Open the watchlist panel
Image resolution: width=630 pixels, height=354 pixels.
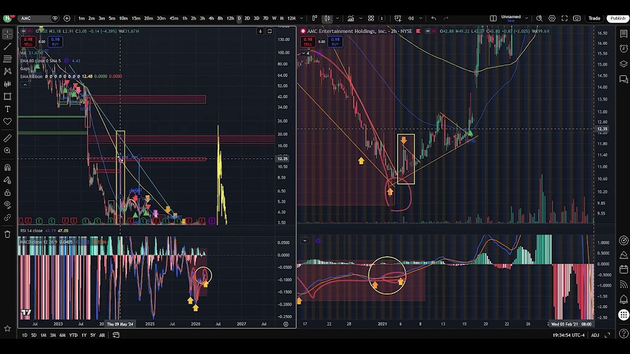[624, 34]
